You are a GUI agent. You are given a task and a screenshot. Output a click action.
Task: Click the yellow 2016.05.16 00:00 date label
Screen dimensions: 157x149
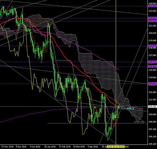[116, 146]
